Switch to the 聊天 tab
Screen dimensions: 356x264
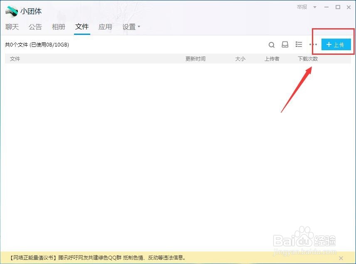pos(12,27)
